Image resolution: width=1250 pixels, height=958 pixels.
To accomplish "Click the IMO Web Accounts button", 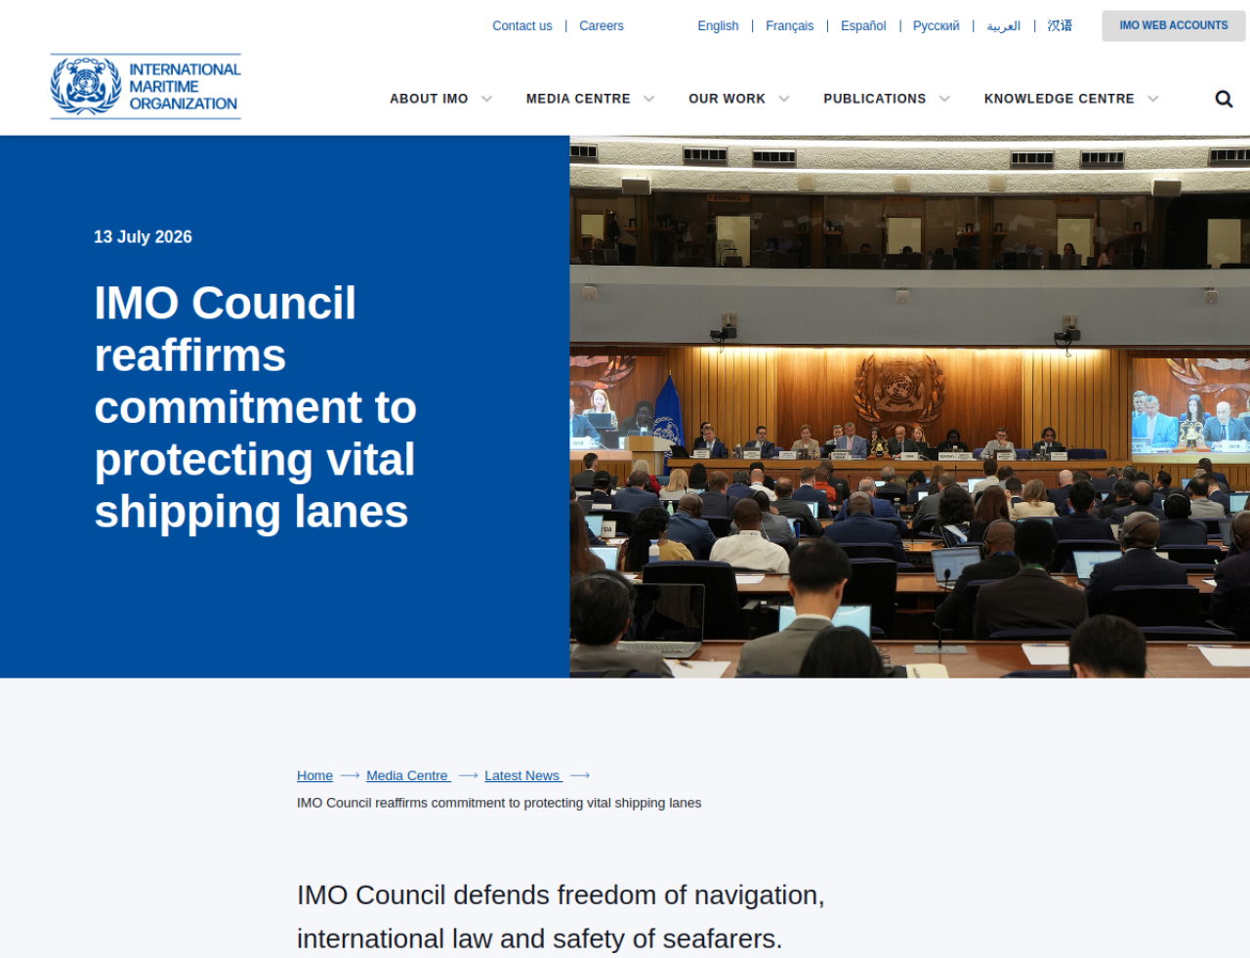I will tap(1174, 25).
